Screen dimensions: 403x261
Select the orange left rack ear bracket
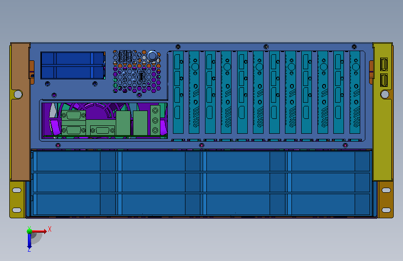click(20, 112)
